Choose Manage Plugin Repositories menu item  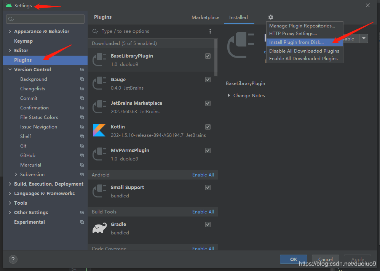[x=305, y=26]
